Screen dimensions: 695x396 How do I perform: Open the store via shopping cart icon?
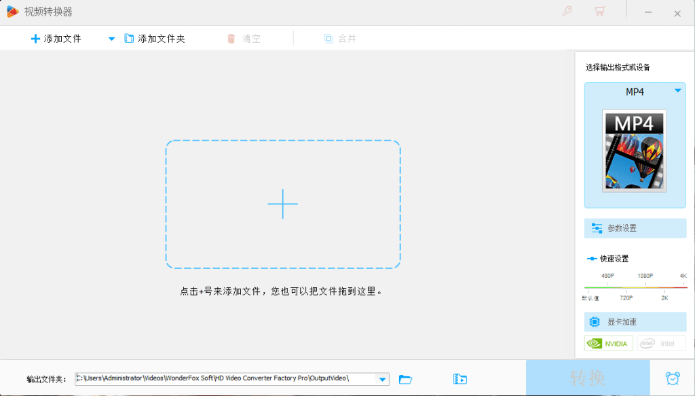(x=600, y=11)
